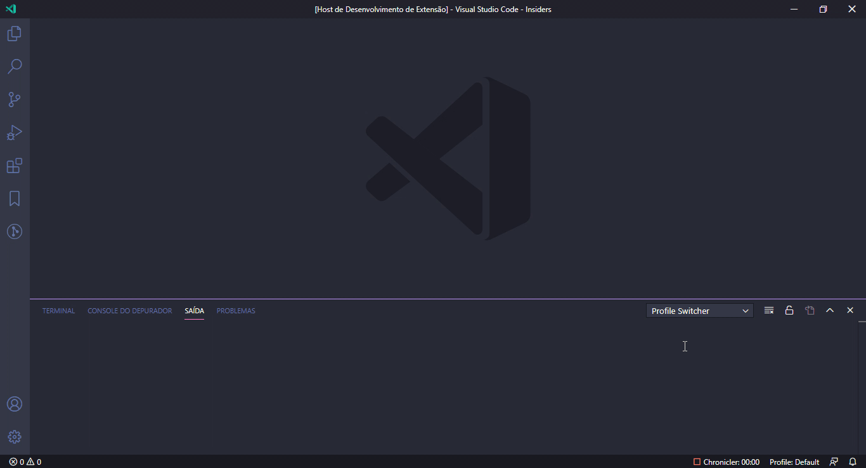Viewport: 866px width, 468px height.
Task: Toggle the accounts menu icon
Action: point(14,403)
